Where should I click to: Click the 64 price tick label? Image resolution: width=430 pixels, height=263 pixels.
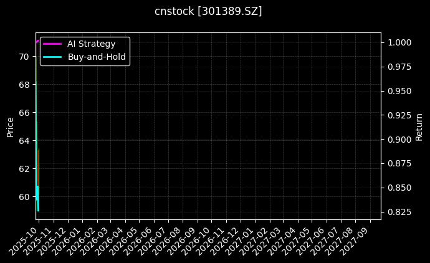point(24,141)
